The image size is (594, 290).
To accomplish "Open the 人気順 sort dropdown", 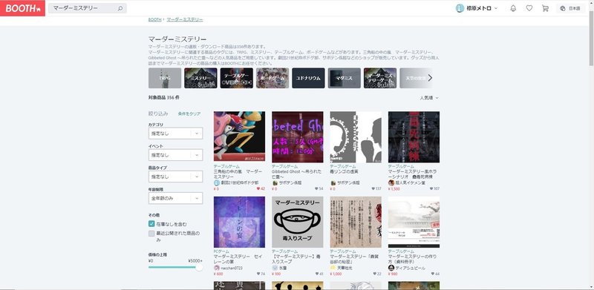I will pos(429,98).
